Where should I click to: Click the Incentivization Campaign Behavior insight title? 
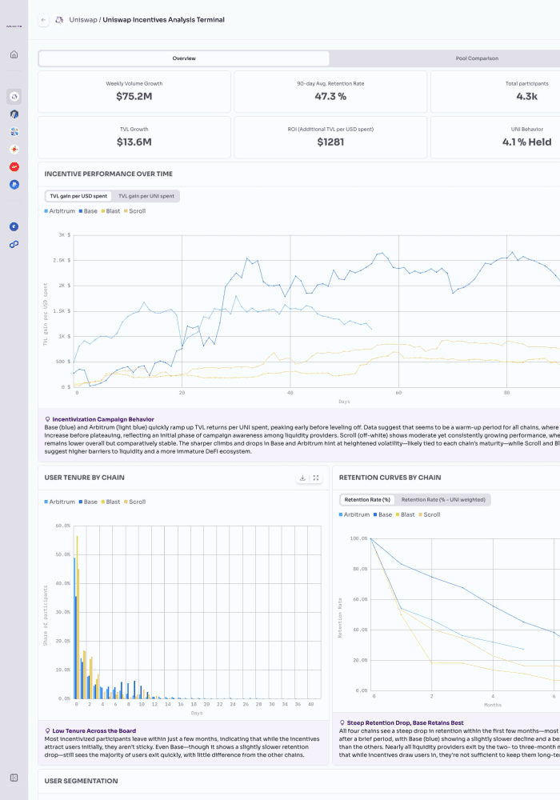pos(103,419)
